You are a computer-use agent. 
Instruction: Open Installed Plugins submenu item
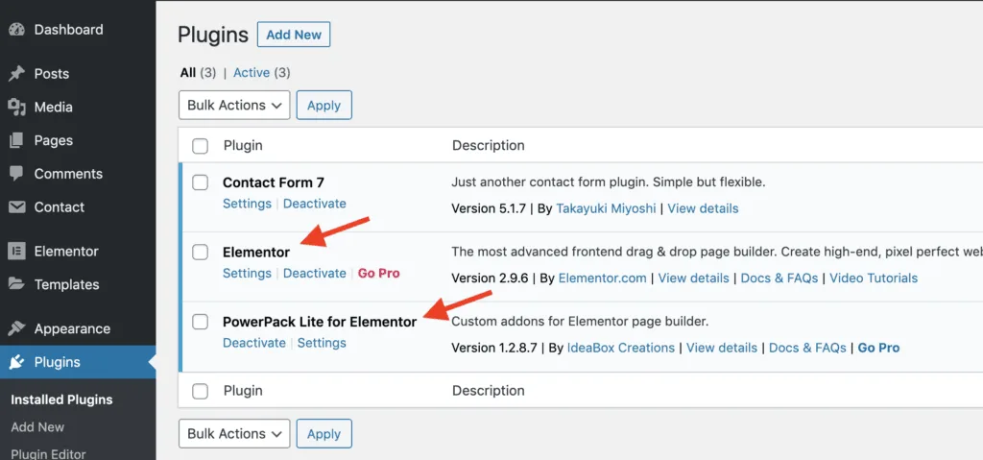pyautogui.click(x=61, y=399)
